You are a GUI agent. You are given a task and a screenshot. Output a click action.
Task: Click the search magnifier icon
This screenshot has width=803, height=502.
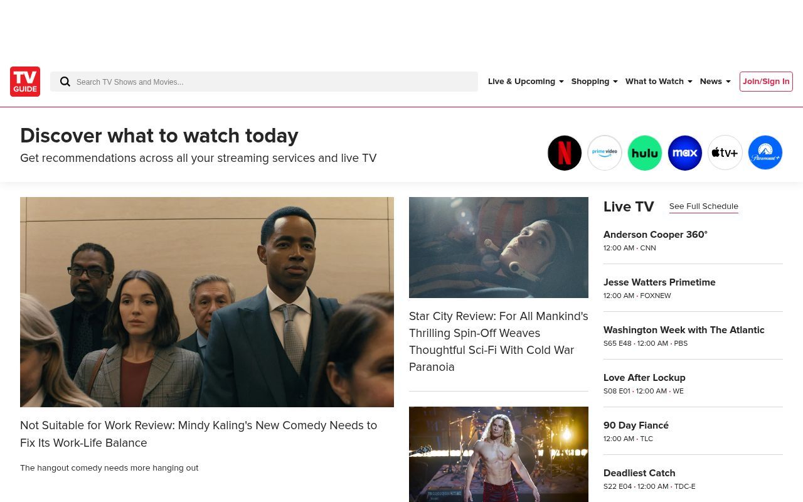pyautogui.click(x=65, y=82)
